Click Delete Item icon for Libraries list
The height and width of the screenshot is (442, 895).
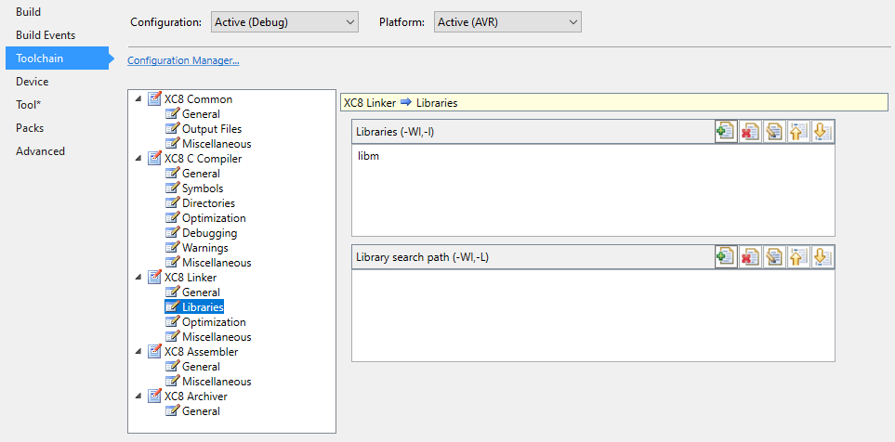pos(750,132)
